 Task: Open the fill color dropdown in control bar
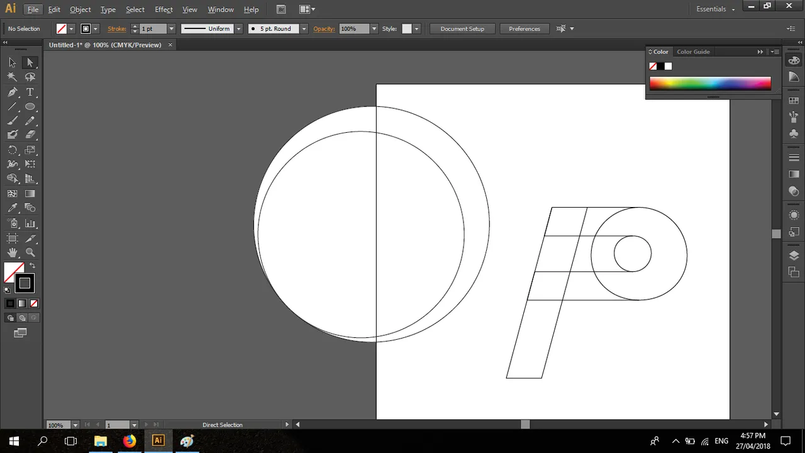71,29
